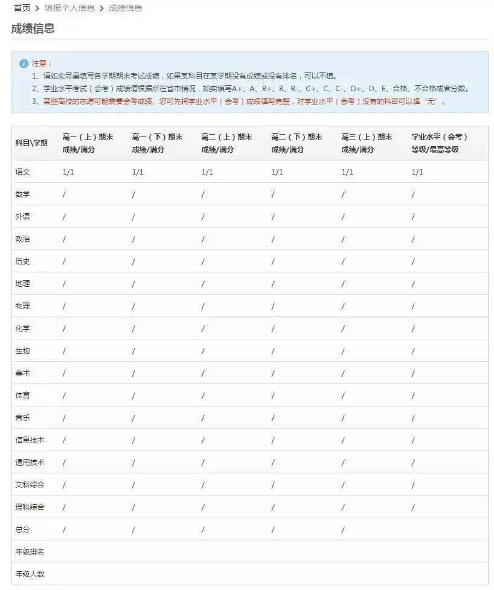Viewport: 494px width, 590px height.
Task: Select the 科目\学期 header cell
Action: 28,143
